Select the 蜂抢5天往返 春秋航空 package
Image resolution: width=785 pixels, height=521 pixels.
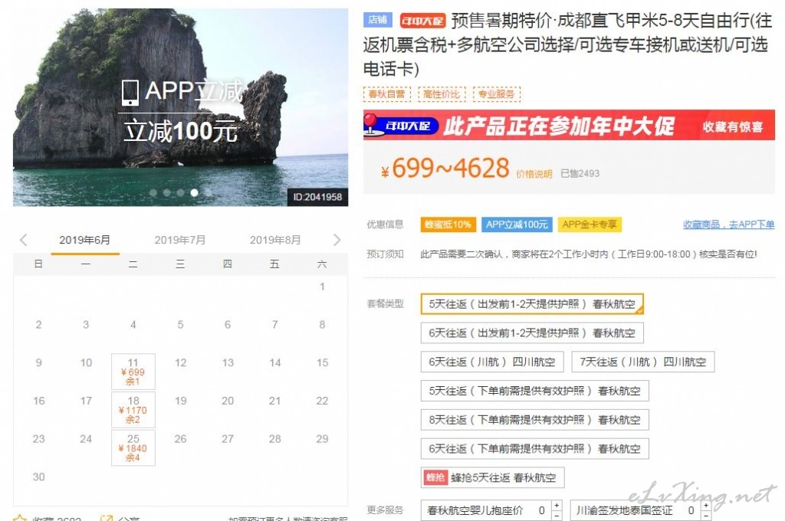[493, 477]
